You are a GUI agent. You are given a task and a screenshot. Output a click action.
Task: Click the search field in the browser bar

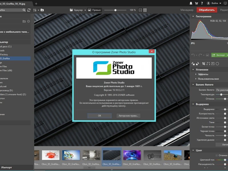click(x=11, y=10)
